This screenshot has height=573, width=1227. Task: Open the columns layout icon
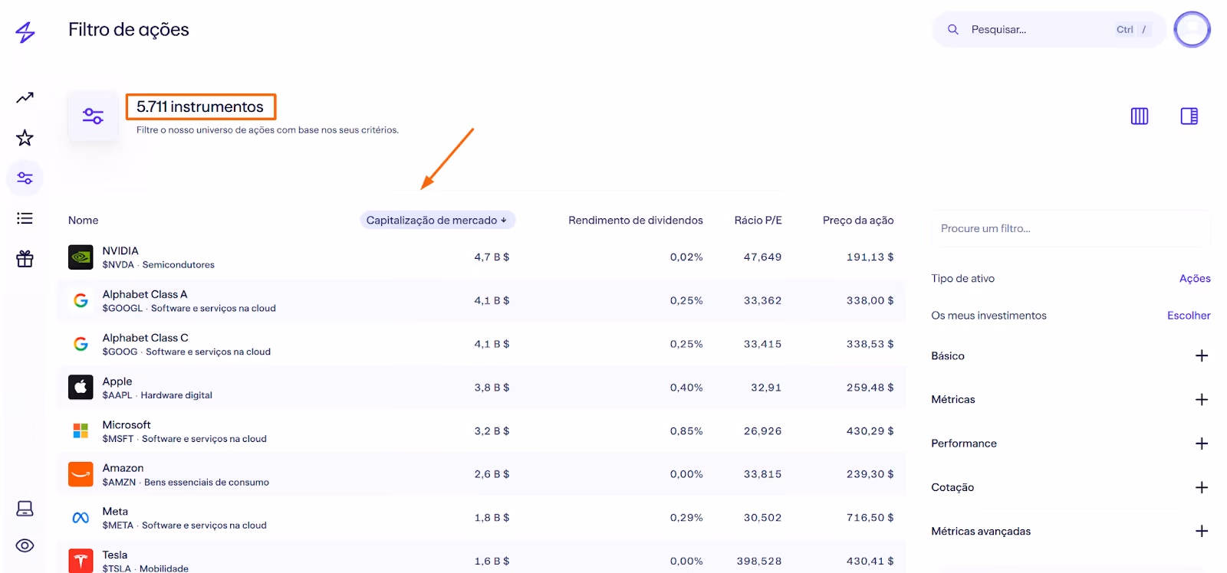click(1140, 116)
